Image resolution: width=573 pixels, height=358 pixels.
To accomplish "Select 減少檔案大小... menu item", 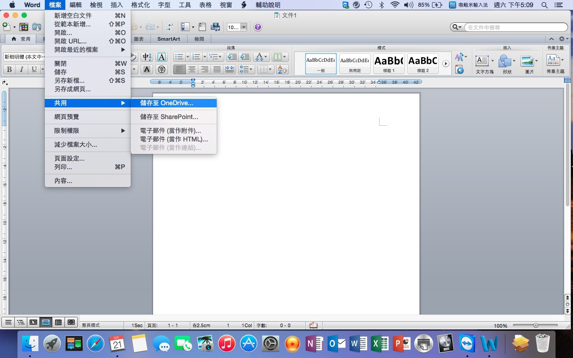I will tap(88, 145).
